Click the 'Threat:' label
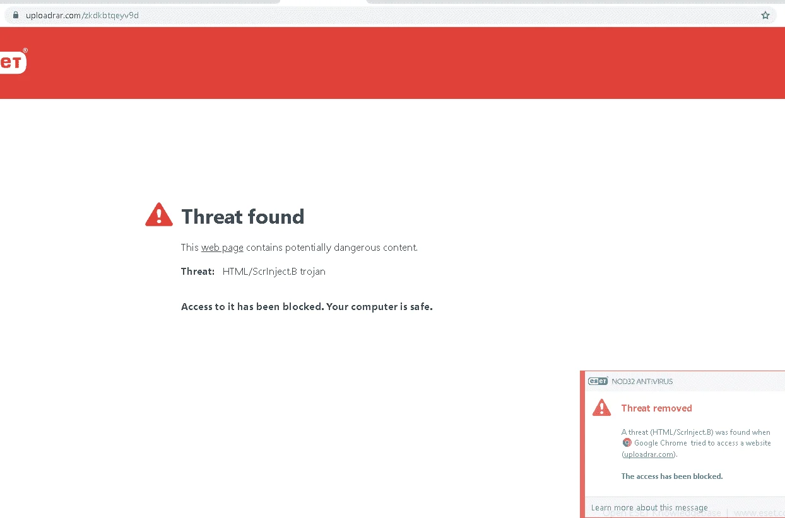 click(198, 272)
